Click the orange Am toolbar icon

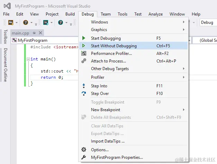pyautogui.click(x=11, y=22)
